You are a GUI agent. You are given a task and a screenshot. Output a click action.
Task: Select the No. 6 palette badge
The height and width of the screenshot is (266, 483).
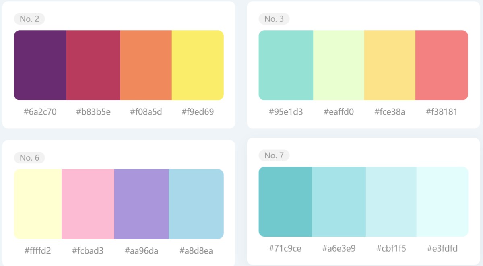pyautogui.click(x=29, y=158)
